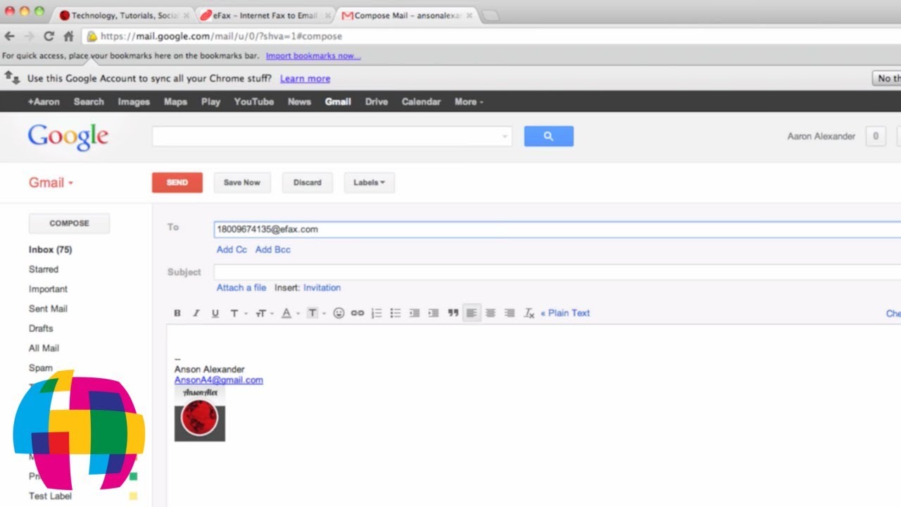Open +Aaron in Google bar
Screen dimensions: 901x507
click(x=44, y=102)
